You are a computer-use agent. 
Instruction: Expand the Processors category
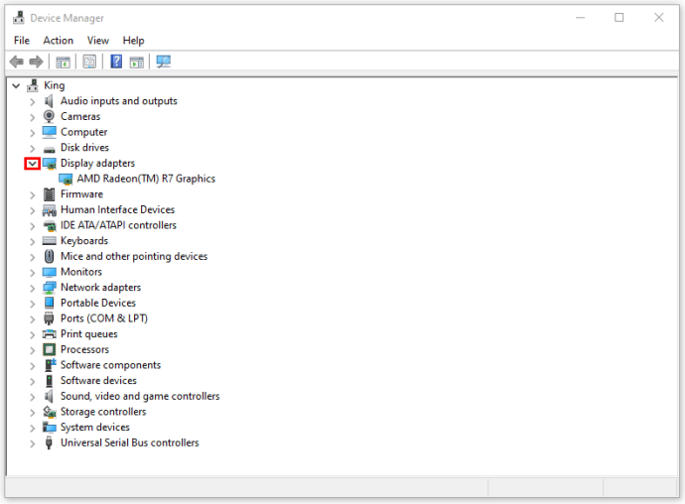[33, 350]
